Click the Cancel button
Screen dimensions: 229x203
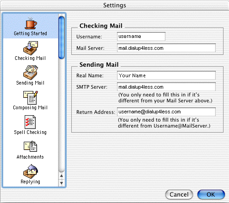click(179, 194)
